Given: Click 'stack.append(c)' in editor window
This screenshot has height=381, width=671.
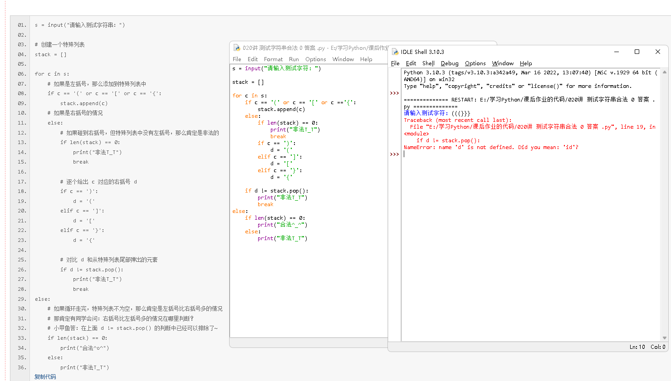Looking at the screenshot, I should pos(281,109).
